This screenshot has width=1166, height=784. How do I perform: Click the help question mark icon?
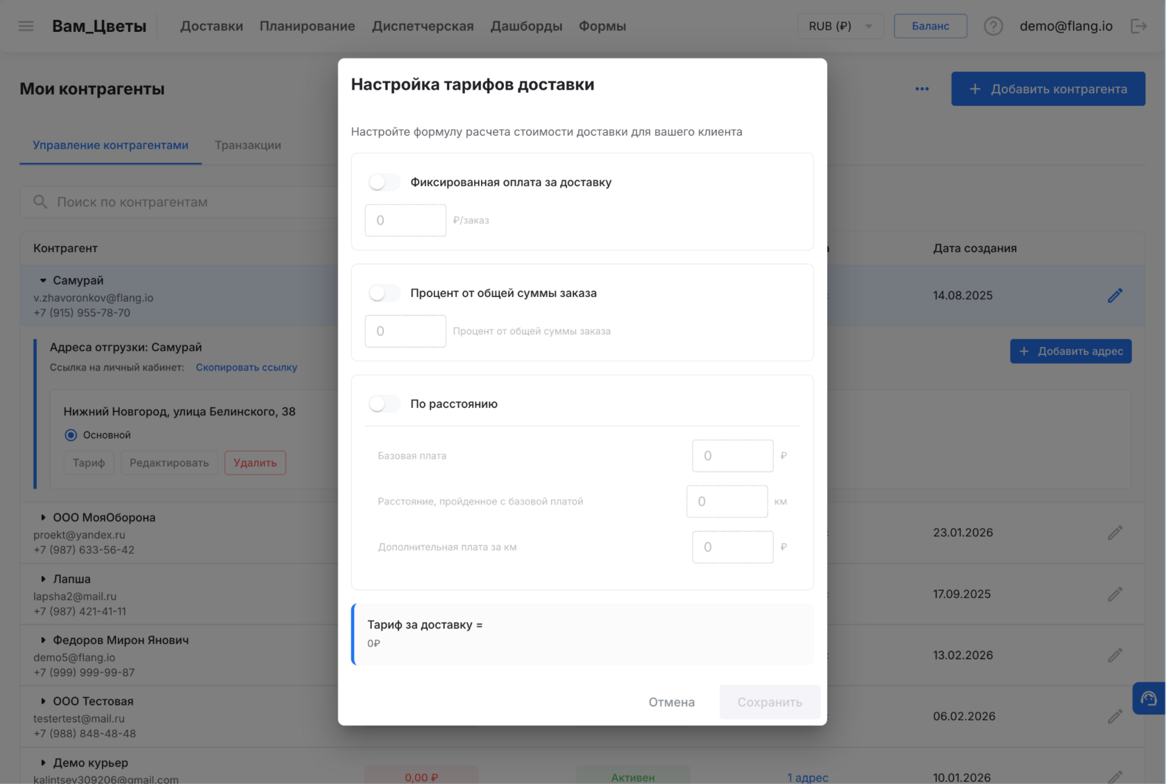(993, 26)
